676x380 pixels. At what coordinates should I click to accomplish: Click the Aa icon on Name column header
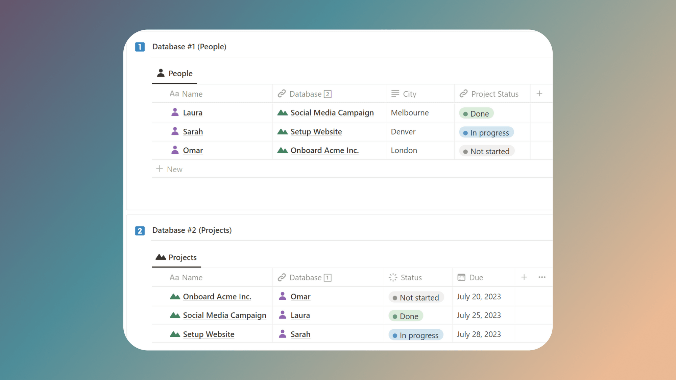tap(174, 94)
